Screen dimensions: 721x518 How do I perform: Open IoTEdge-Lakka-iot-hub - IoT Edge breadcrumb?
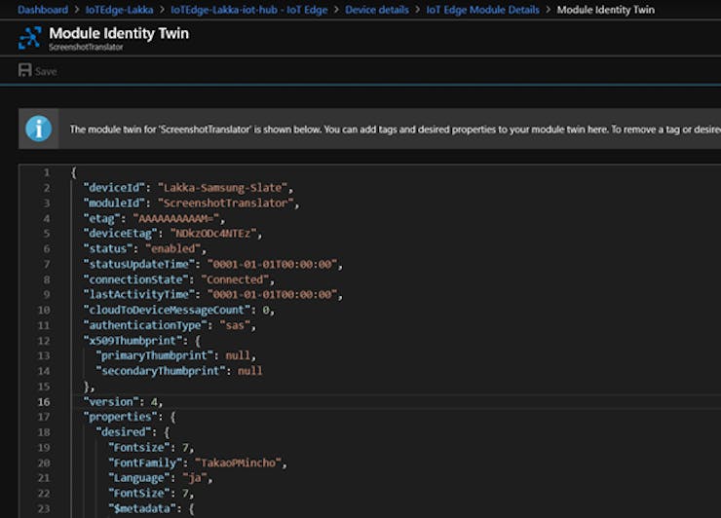coord(248,10)
